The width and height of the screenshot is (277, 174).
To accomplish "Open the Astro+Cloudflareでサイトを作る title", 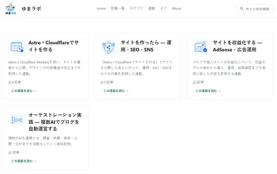I will click(54, 46).
